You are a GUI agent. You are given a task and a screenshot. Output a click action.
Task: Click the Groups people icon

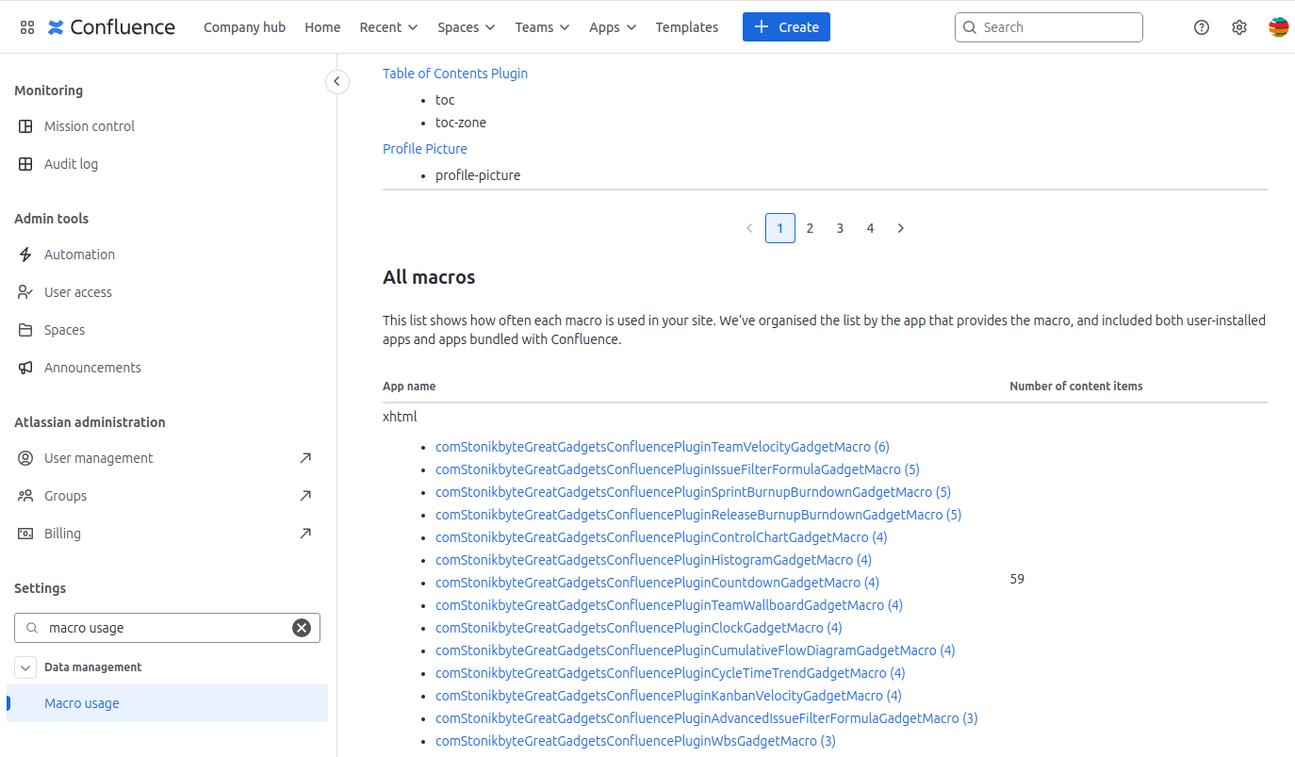coord(25,496)
